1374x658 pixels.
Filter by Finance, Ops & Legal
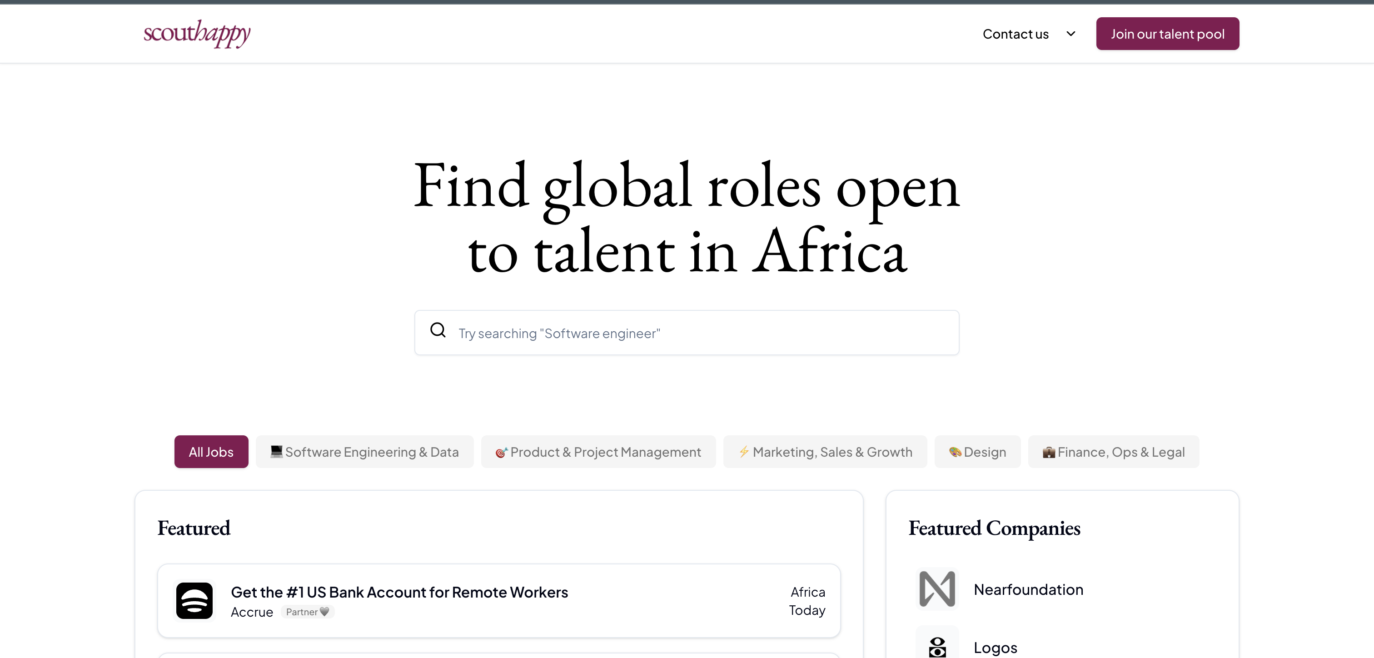1114,452
